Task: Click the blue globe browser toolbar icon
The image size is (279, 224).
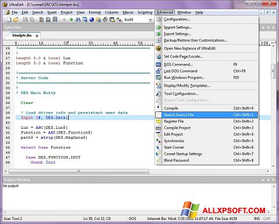Action: [x=91, y=19]
